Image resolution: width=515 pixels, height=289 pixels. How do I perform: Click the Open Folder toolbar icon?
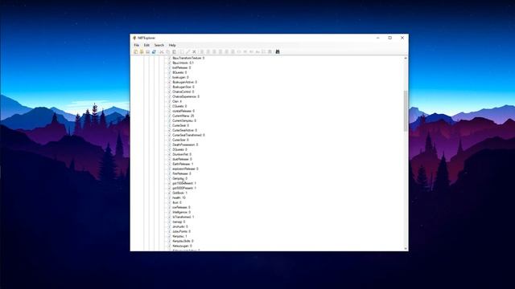click(x=142, y=51)
